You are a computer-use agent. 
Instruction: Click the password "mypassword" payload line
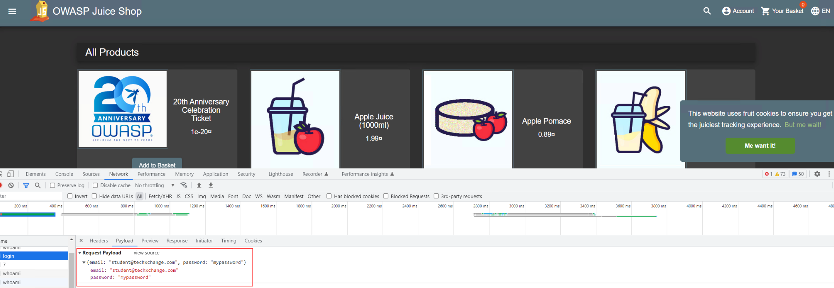120,277
